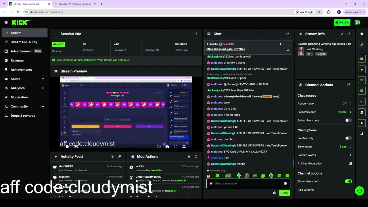Viewport: 368px width, 207px height.
Task: Click the broadcast signal icon in the right sidebar
Action: (x=362, y=101)
